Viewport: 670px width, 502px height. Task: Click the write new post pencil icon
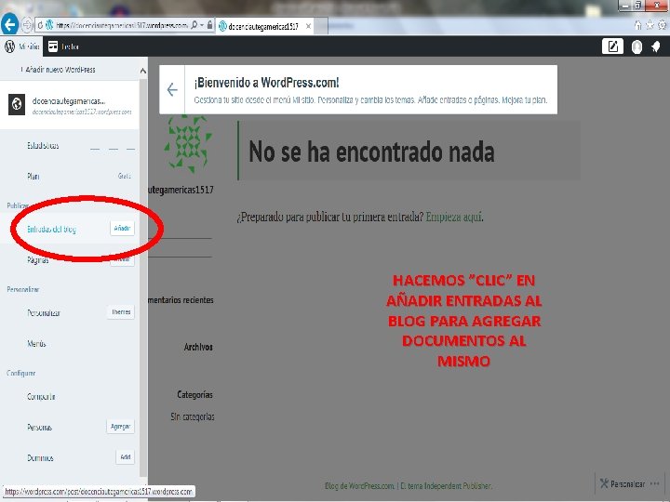pos(612,46)
